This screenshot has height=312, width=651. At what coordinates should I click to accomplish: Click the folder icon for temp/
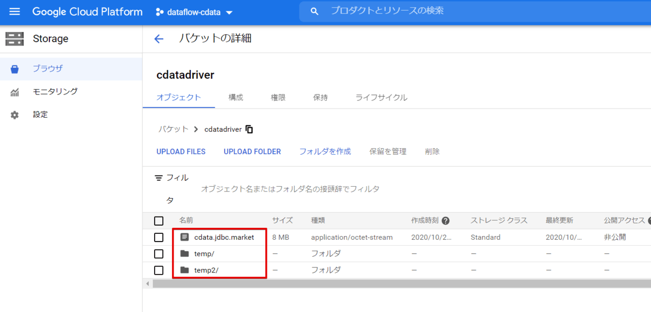click(x=184, y=253)
